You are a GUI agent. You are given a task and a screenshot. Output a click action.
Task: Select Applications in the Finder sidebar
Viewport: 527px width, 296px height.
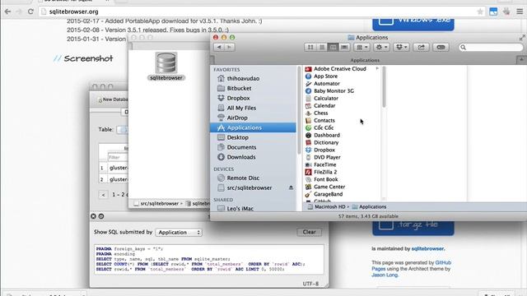point(253,127)
